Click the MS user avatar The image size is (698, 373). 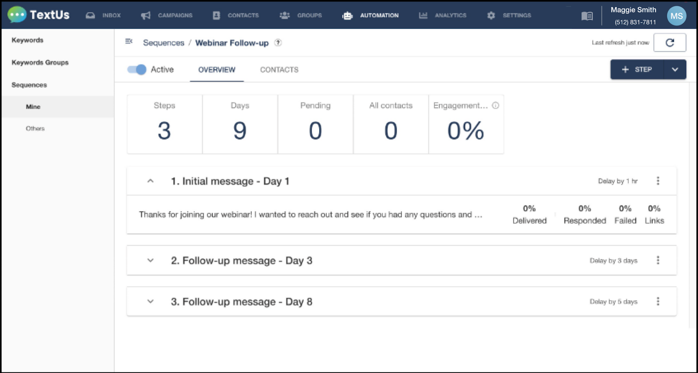(677, 16)
